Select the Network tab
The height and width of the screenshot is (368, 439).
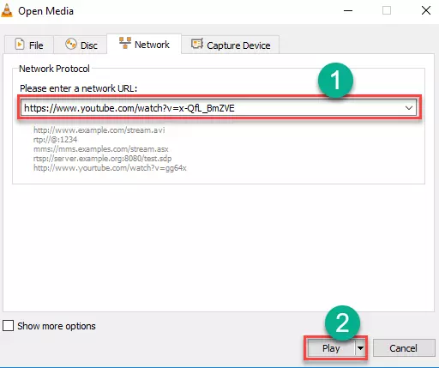pos(144,44)
